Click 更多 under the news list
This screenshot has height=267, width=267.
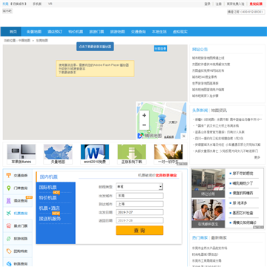(257, 157)
